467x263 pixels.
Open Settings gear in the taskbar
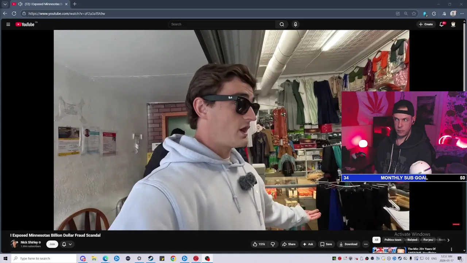coord(139,259)
